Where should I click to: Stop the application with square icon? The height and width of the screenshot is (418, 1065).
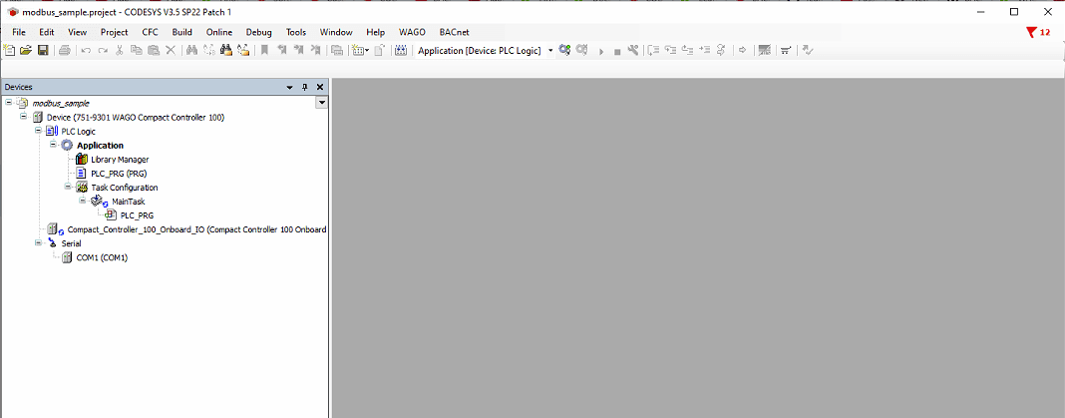tap(617, 52)
